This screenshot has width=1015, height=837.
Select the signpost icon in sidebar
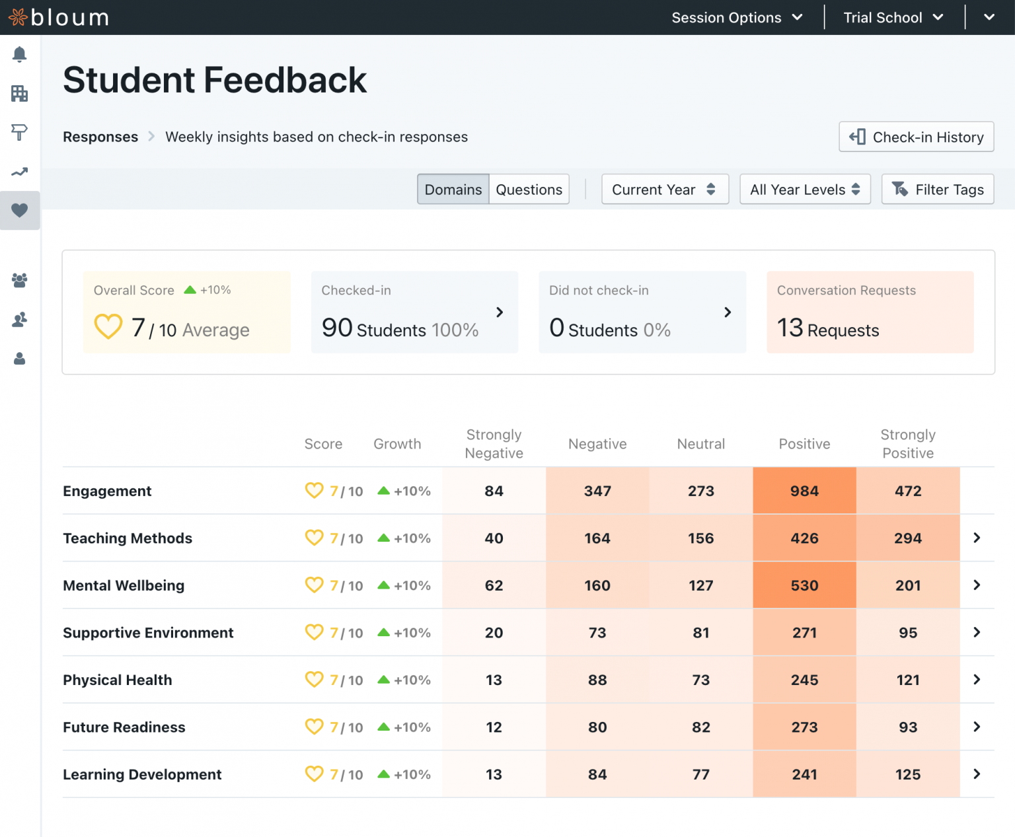20,132
